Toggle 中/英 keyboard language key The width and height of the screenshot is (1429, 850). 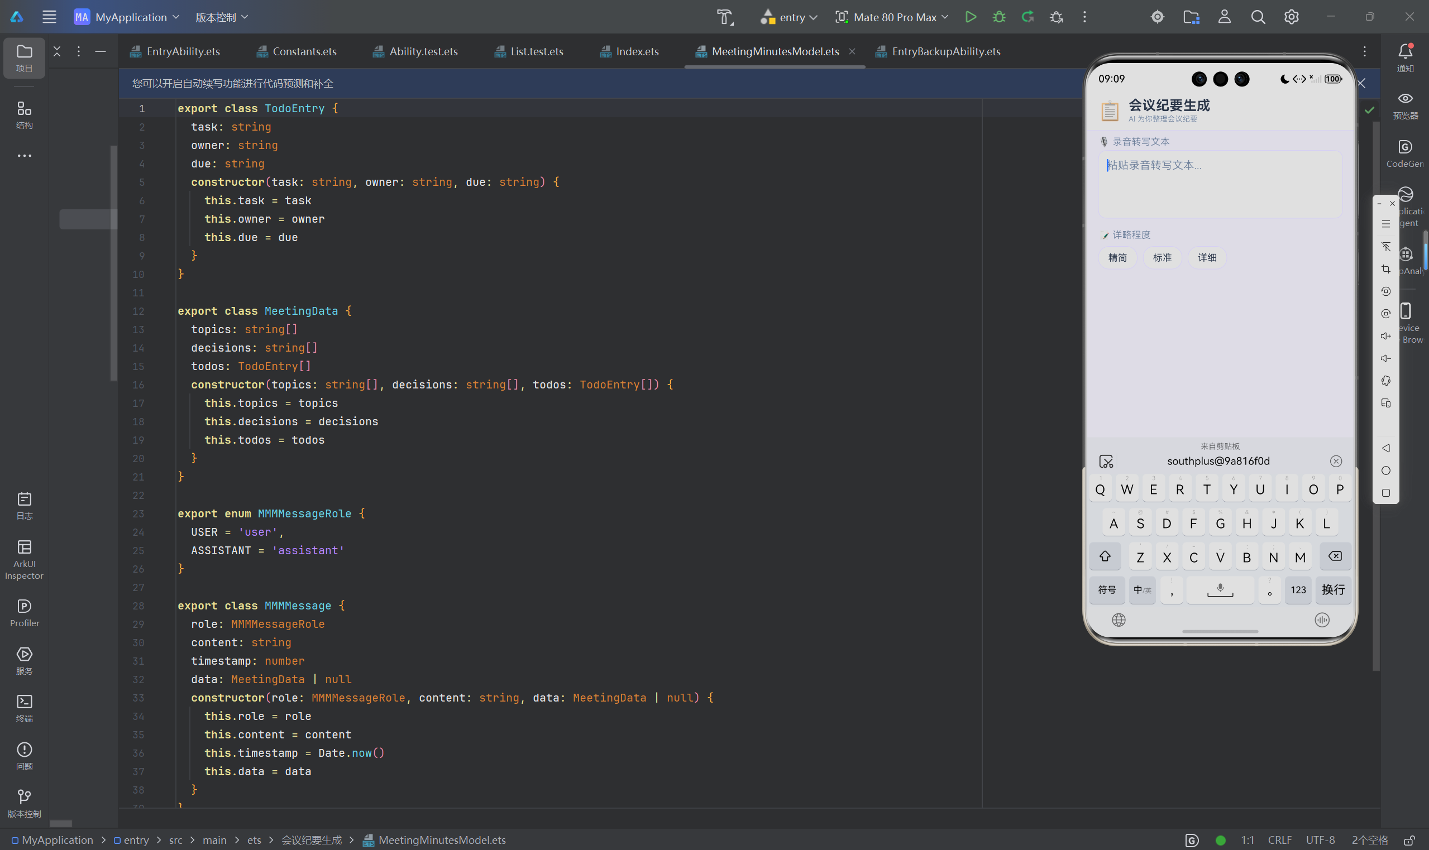pyautogui.click(x=1142, y=590)
